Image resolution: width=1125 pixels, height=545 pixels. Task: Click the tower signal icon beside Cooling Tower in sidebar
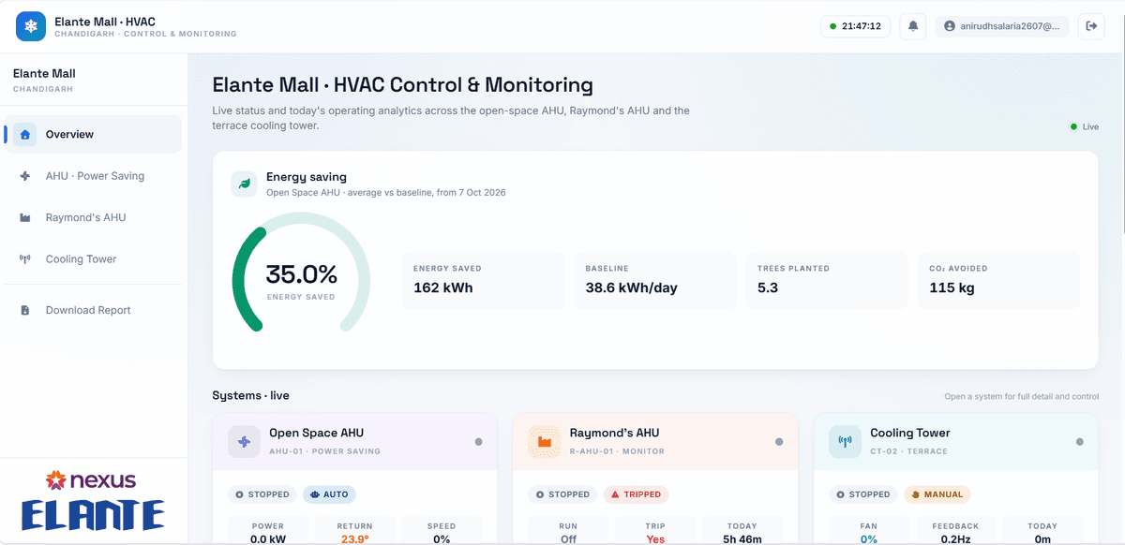25,259
